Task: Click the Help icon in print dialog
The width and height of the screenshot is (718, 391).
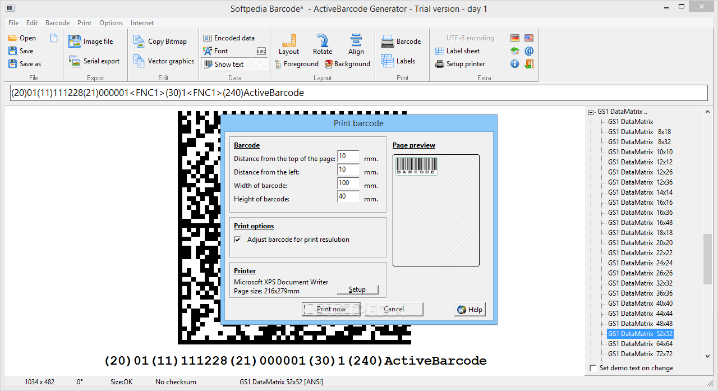Action: [x=462, y=310]
